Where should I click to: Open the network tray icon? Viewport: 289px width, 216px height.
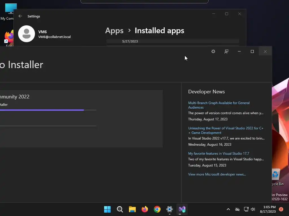click(x=246, y=209)
